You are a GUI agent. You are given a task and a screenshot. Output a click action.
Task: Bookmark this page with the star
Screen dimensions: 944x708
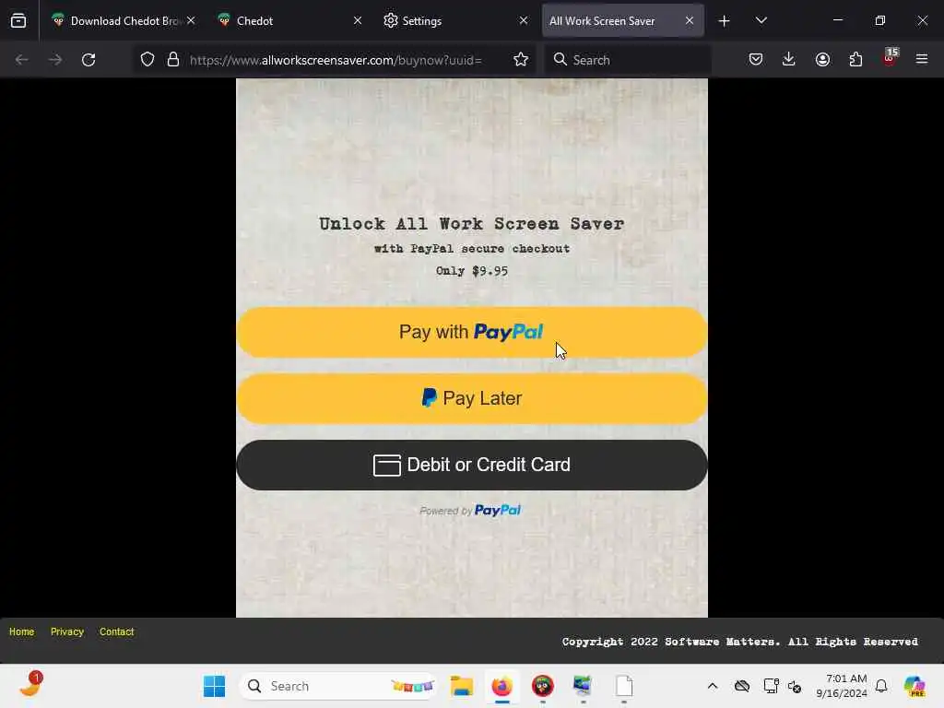(522, 60)
